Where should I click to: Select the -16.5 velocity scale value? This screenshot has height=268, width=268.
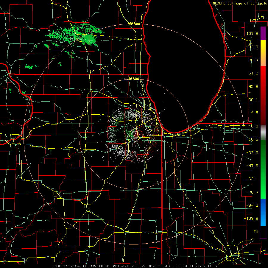[252, 139]
